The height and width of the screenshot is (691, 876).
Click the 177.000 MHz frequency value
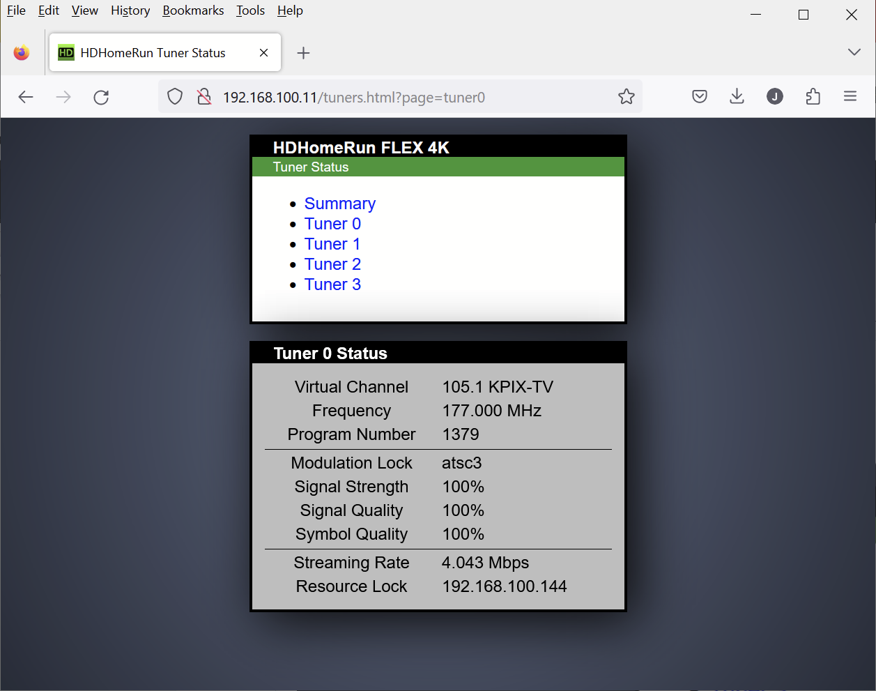pyautogui.click(x=492, y=411)
